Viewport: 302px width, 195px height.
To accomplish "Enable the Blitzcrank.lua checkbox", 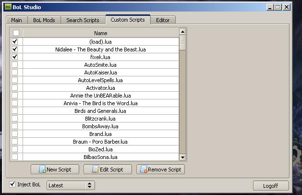I will tap(14, 119).
